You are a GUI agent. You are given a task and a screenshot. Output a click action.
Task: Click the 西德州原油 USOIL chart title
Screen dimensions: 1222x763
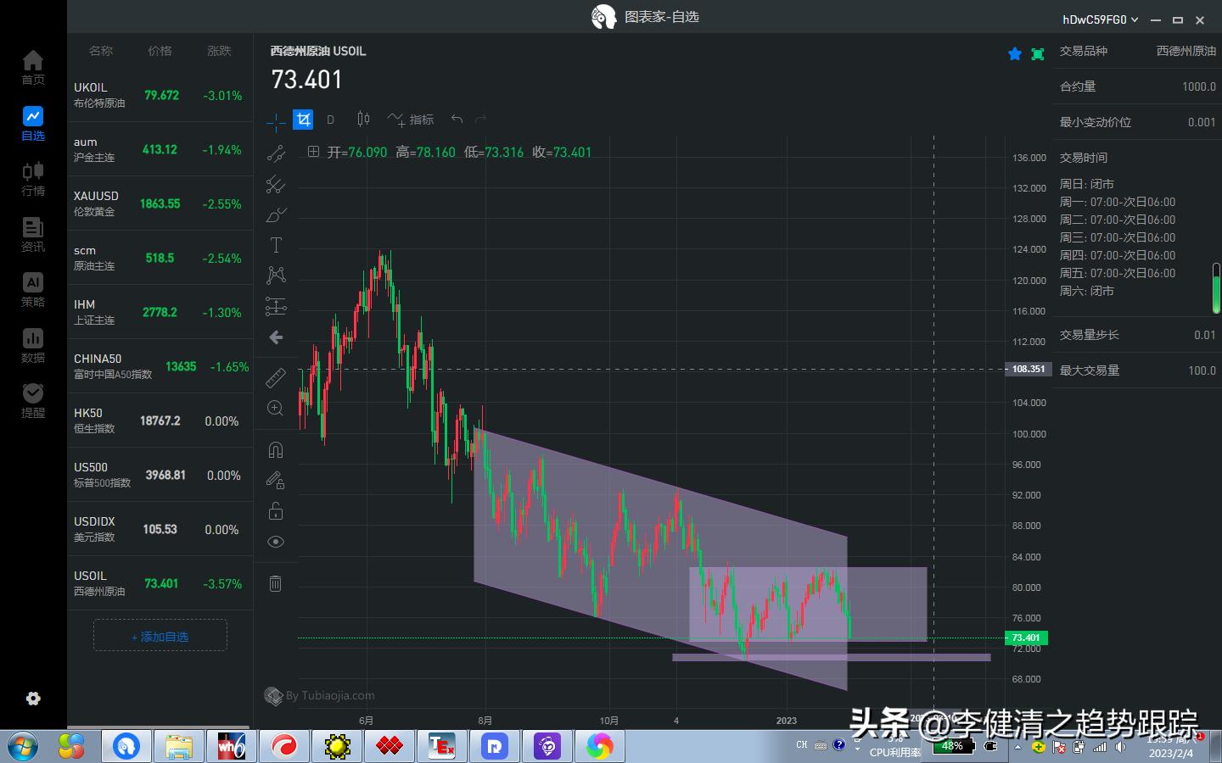click(x=318, y=51)
